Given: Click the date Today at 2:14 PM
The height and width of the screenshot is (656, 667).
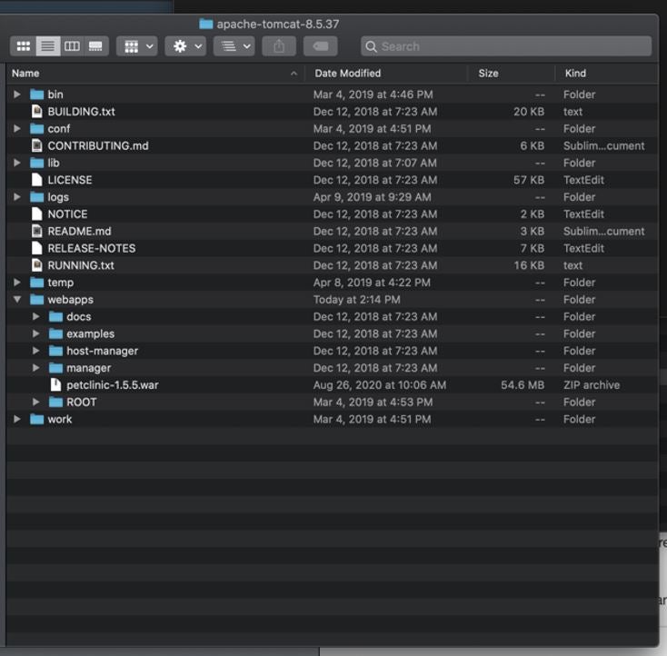Looking at the screenshot, I should [356, 300].
